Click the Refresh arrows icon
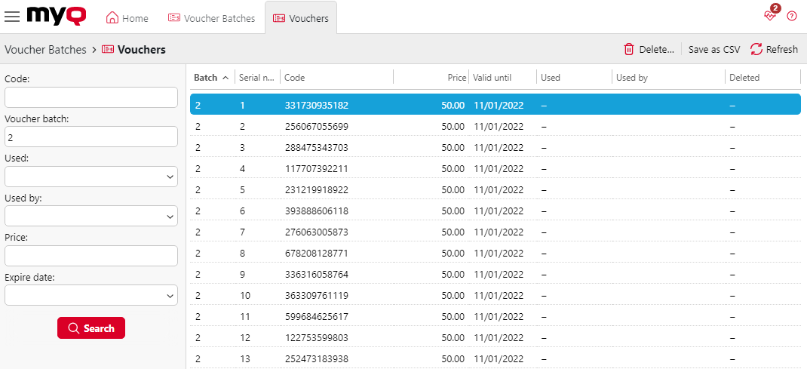This screenshot has width=807, height=369. [x=756, y=50]
